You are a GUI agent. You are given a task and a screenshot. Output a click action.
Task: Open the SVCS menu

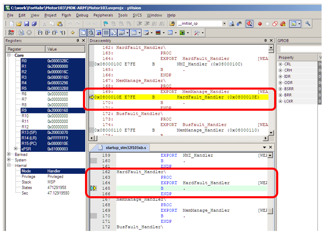[137, 15]
